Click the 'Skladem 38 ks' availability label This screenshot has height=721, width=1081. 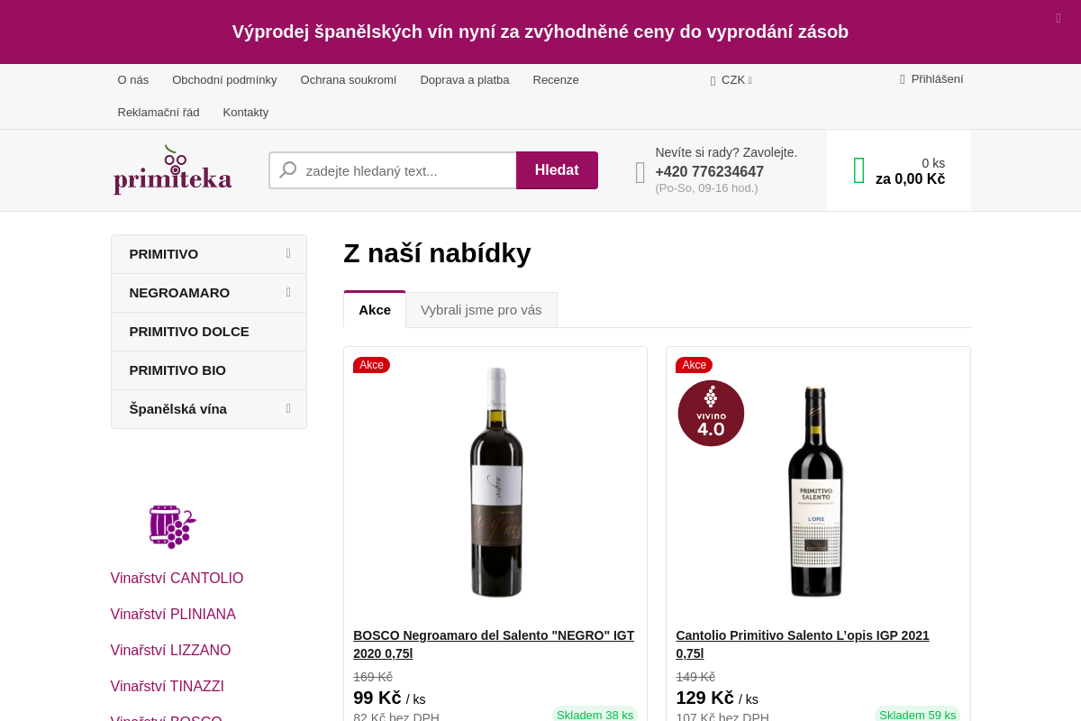[x=595, y=714]
